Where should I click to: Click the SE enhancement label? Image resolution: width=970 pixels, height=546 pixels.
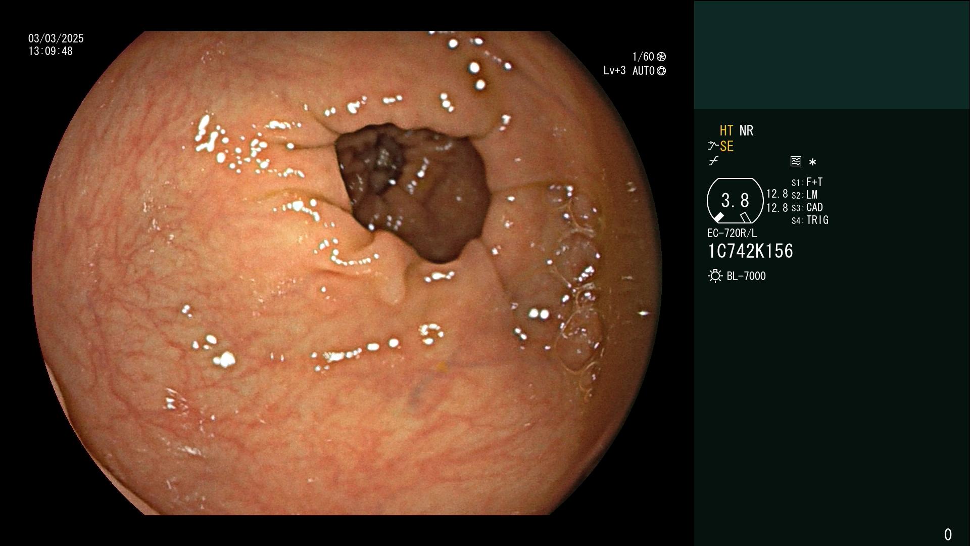(726, 147)
